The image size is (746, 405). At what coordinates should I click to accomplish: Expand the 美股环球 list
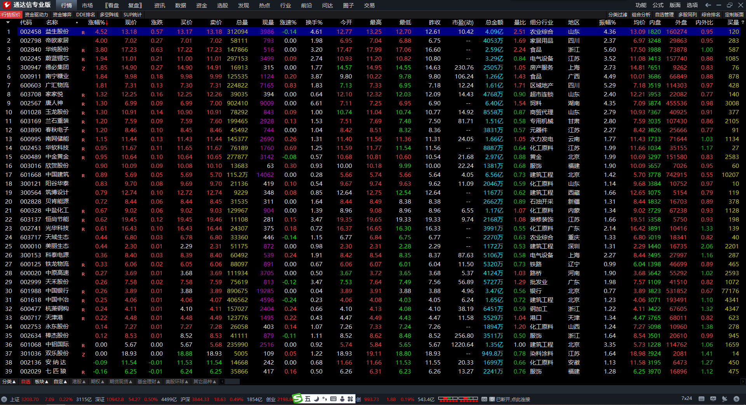pos(177,382)
